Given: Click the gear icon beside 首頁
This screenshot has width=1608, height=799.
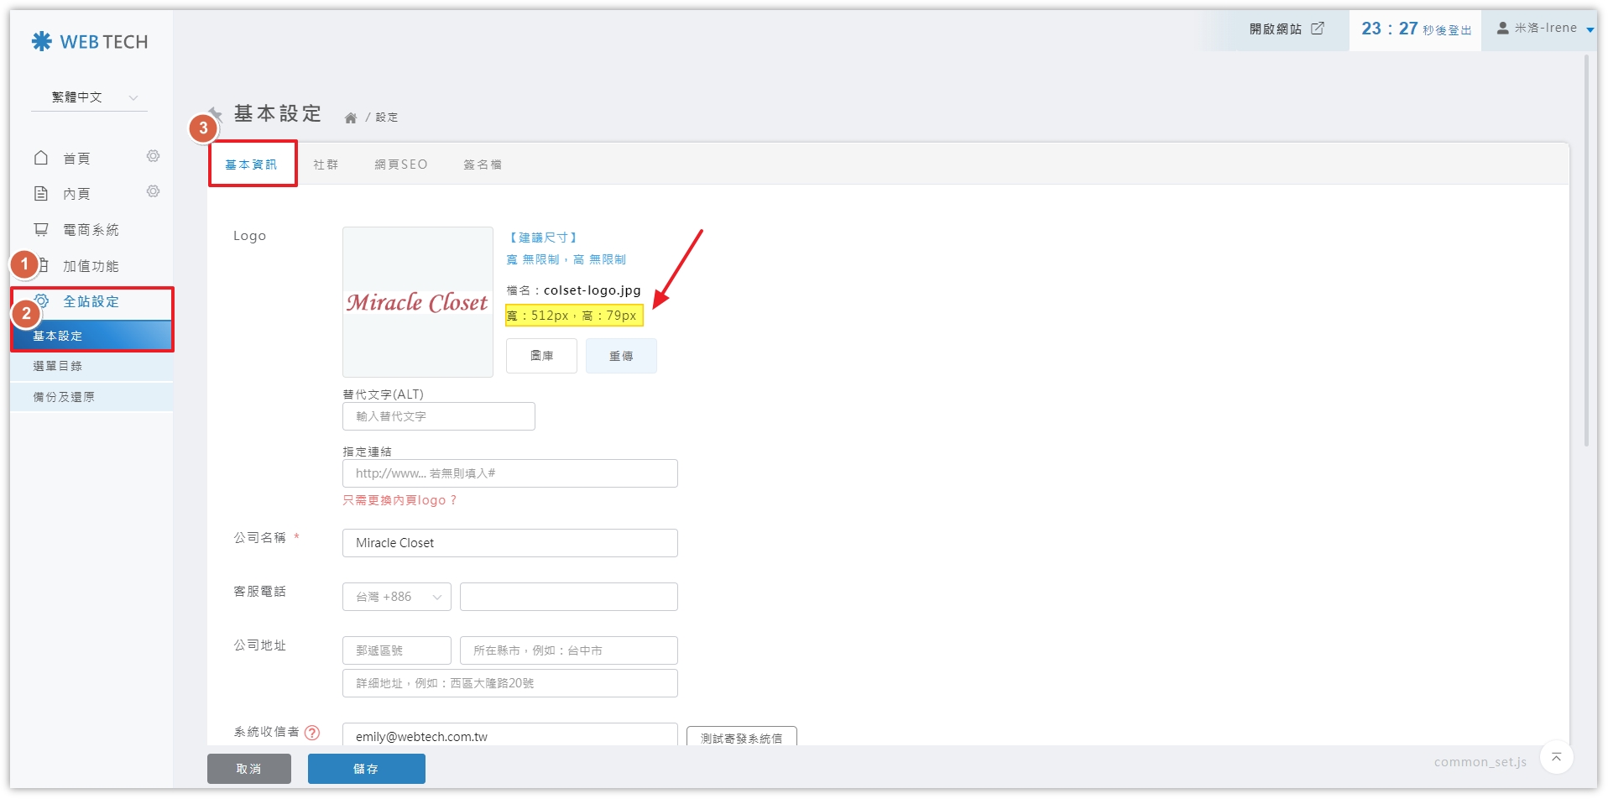Looking at the screenshot, I should click(x=153, y=156).
